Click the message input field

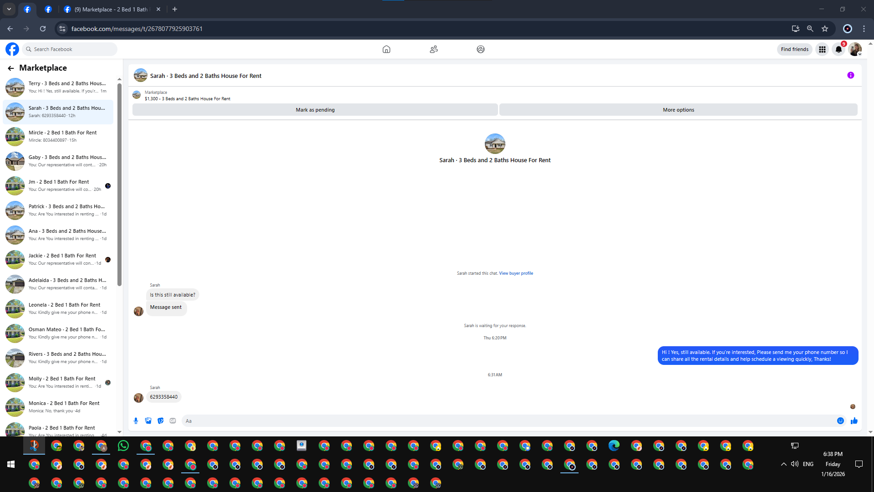[x=505, y=421]
